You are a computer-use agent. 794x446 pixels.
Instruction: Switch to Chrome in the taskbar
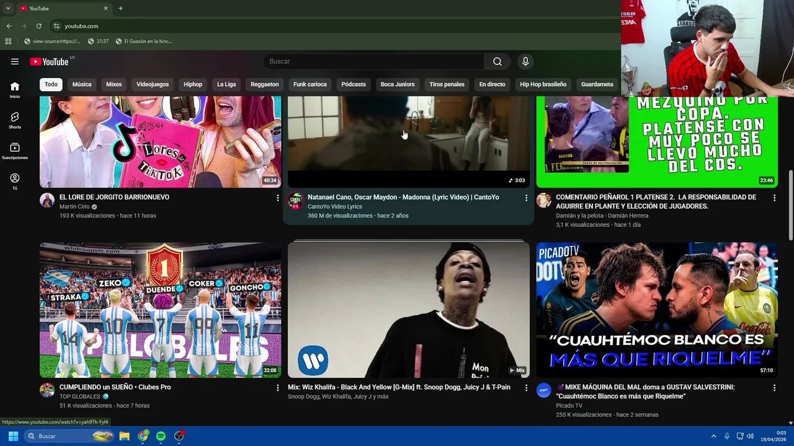[x=143, y=436]
